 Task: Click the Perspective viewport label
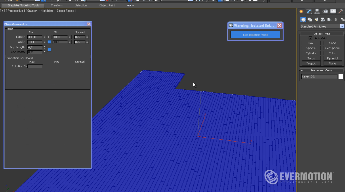tap(15, 11)
